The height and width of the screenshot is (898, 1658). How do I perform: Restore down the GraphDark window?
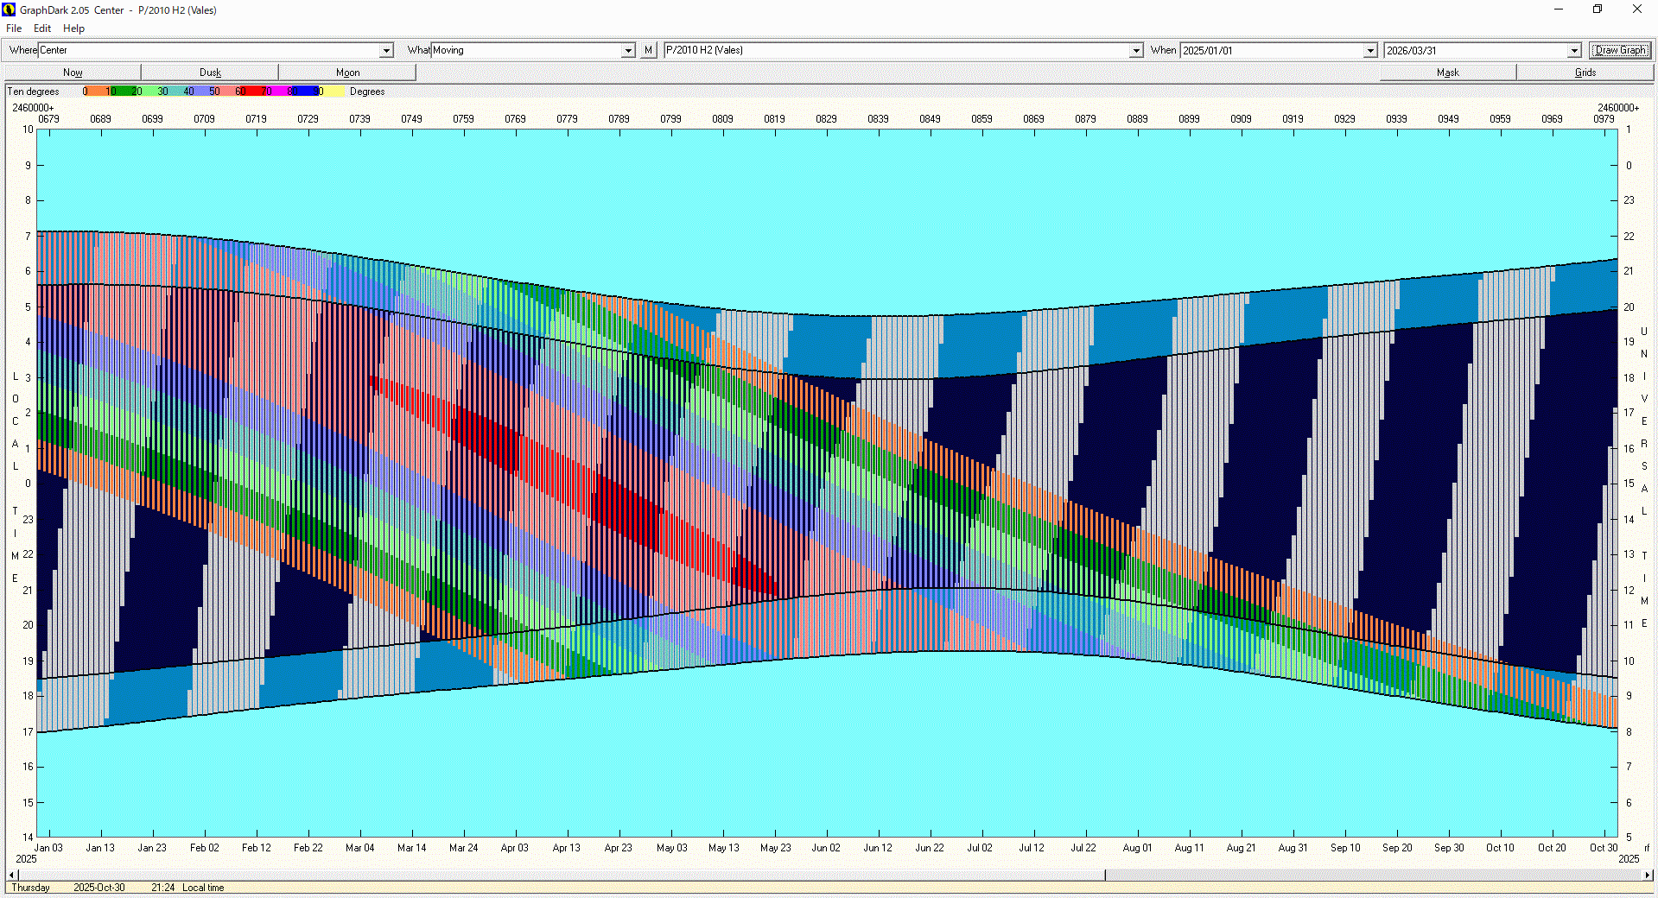(1598, 9)
